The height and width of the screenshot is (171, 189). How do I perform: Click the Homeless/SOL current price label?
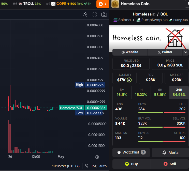(x=83, y=108)
